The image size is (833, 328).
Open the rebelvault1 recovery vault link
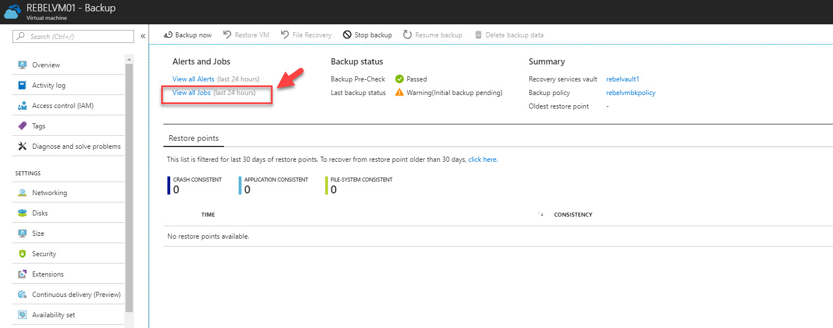coord(623,79)
